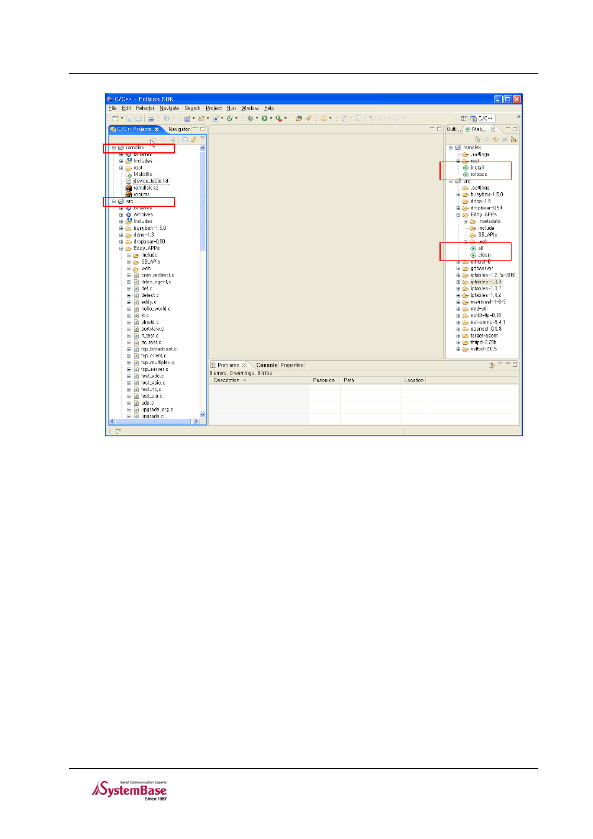Switch to the Properties tab
Screen dimensions: 593x839
pos(292,365)
